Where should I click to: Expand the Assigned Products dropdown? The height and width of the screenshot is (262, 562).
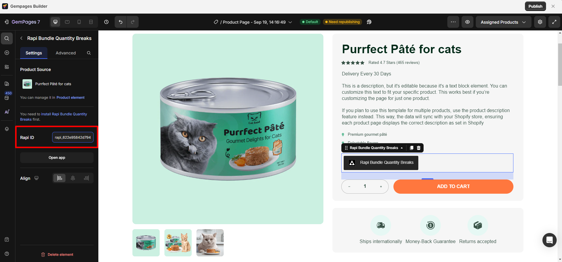pos(503,22)
